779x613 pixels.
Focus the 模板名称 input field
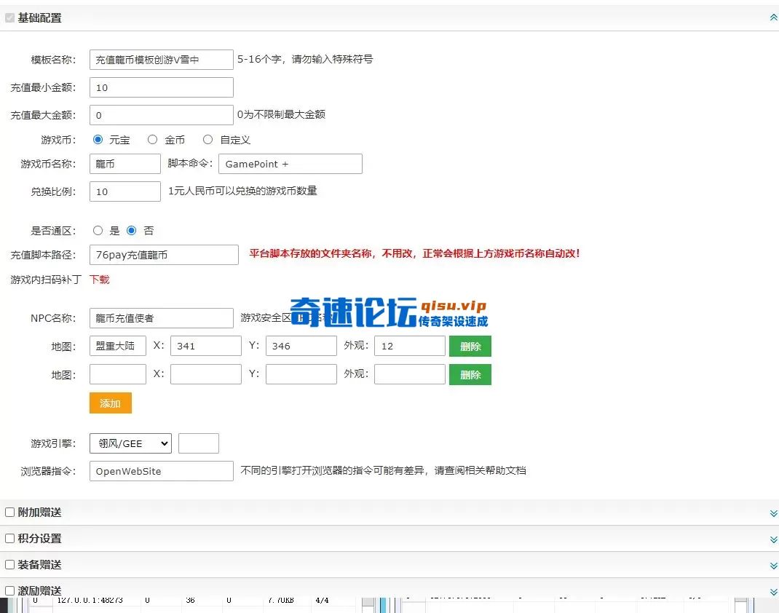point(161,60)
